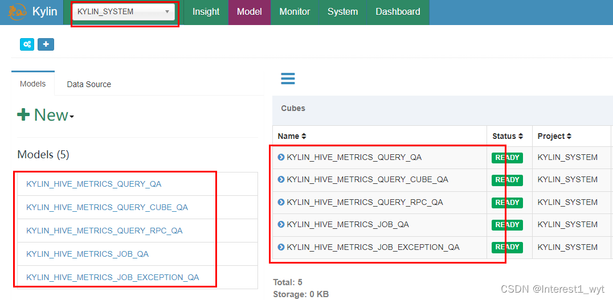Expand cube row KYLIN_HIVE_METRICS_QUERY_RPC_QA
The height and width of the screenshot is (300, 613).
coord(281,202)
